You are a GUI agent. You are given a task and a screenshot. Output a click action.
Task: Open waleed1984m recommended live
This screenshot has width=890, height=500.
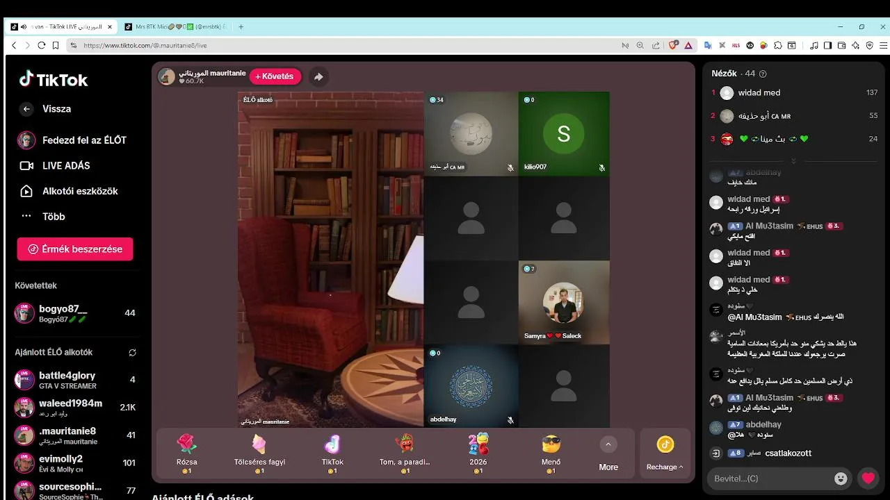tap(75, 408)
